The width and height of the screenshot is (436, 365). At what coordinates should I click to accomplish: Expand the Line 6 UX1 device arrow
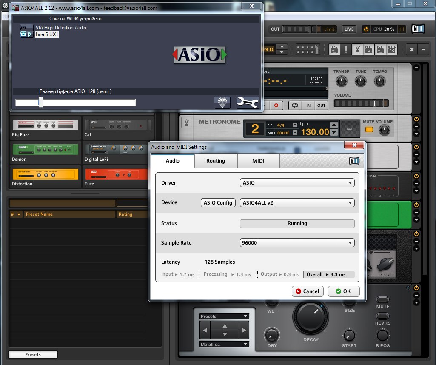click(30, 34)
